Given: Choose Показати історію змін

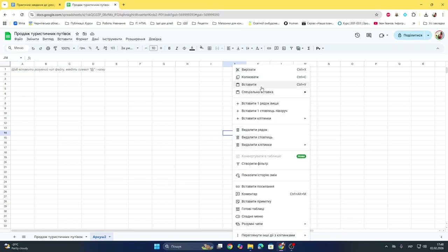Looking at the screenshot, I should coord(271,175).
